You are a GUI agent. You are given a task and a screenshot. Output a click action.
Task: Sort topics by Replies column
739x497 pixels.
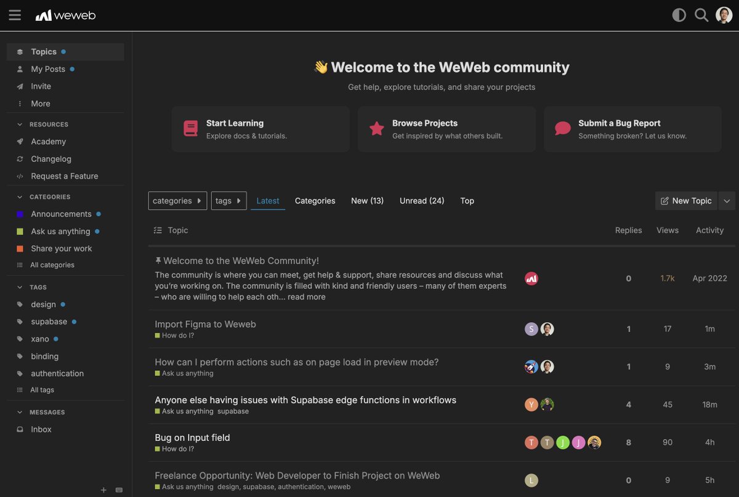coord(628,230)
